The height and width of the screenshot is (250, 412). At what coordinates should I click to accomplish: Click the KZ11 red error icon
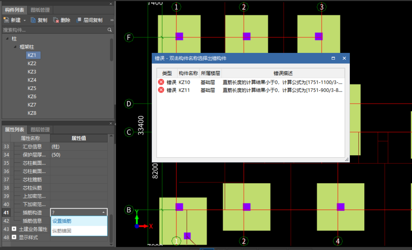(x=161, y=90)
